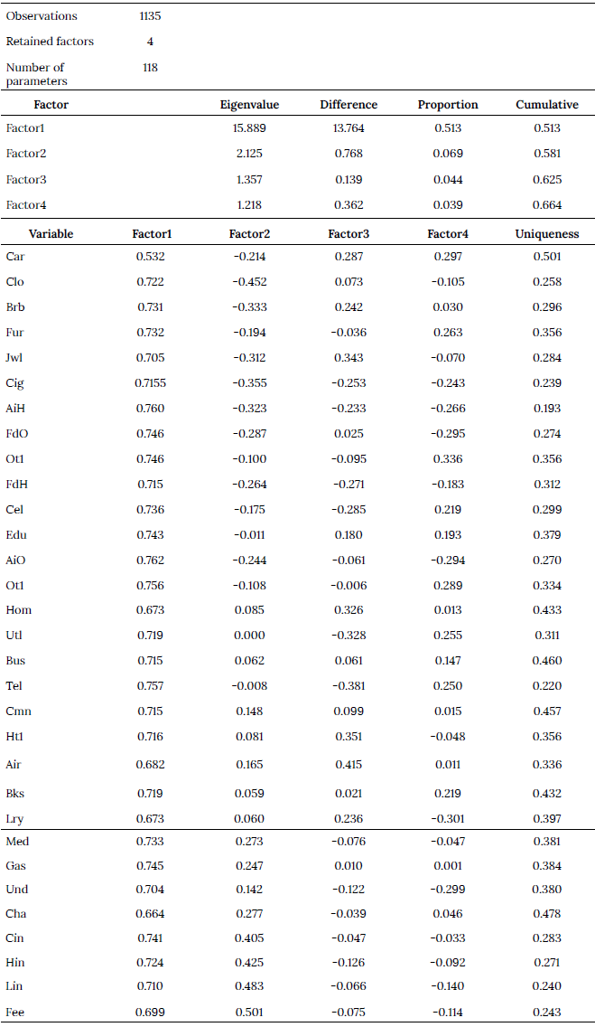Select the Hom variable row label
The image size is (595, 1027).
coord(18,611)
